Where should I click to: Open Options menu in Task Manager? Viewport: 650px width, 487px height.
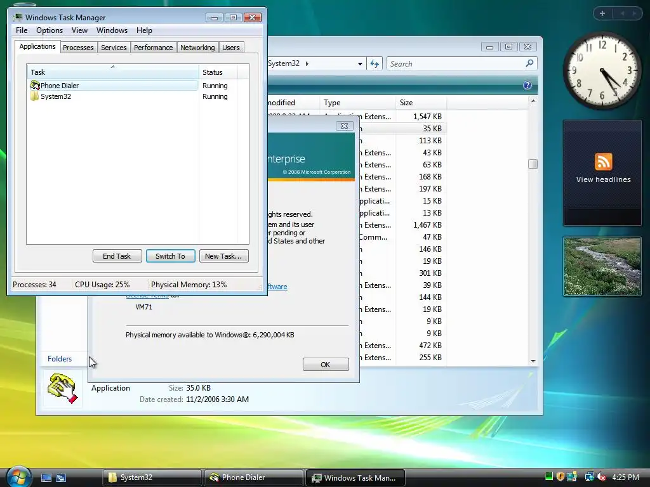point(50,30)
